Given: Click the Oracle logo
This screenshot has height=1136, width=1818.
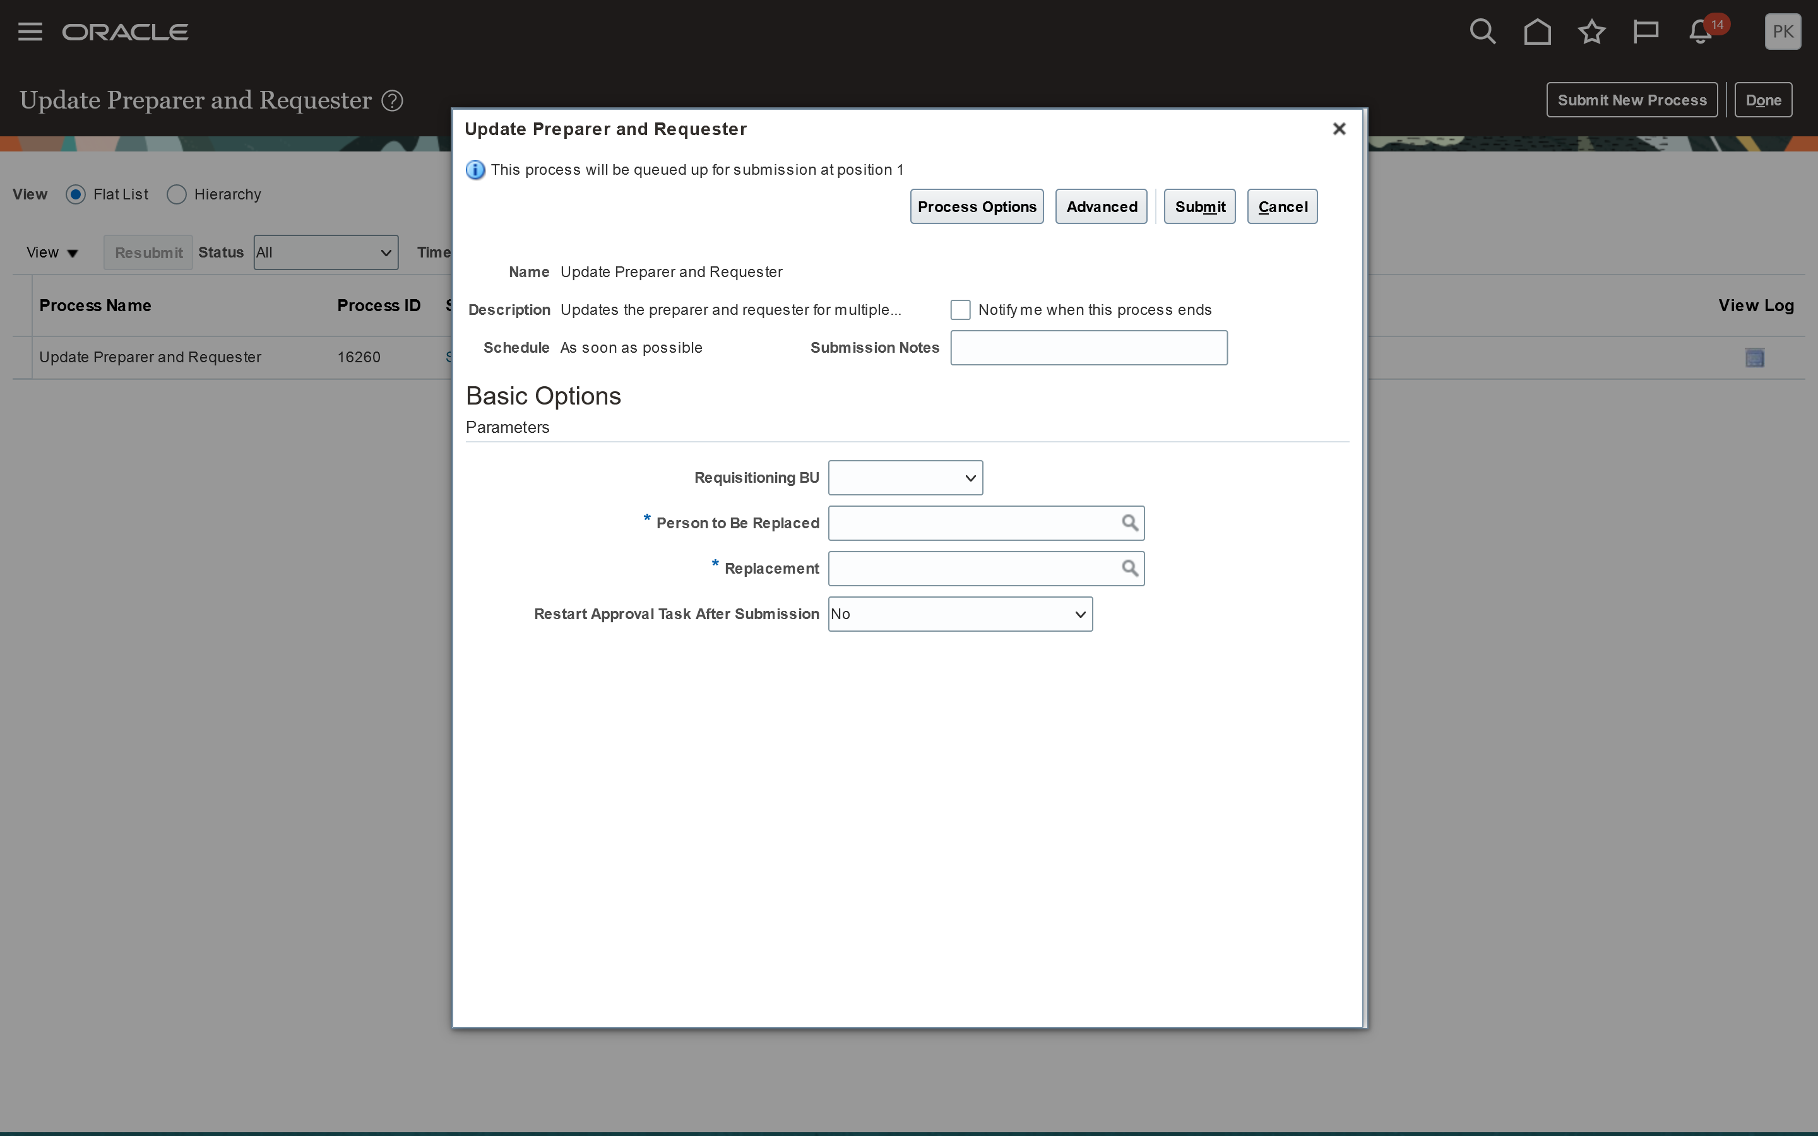Looking at the screenshot, I should [x=126, y=32].
